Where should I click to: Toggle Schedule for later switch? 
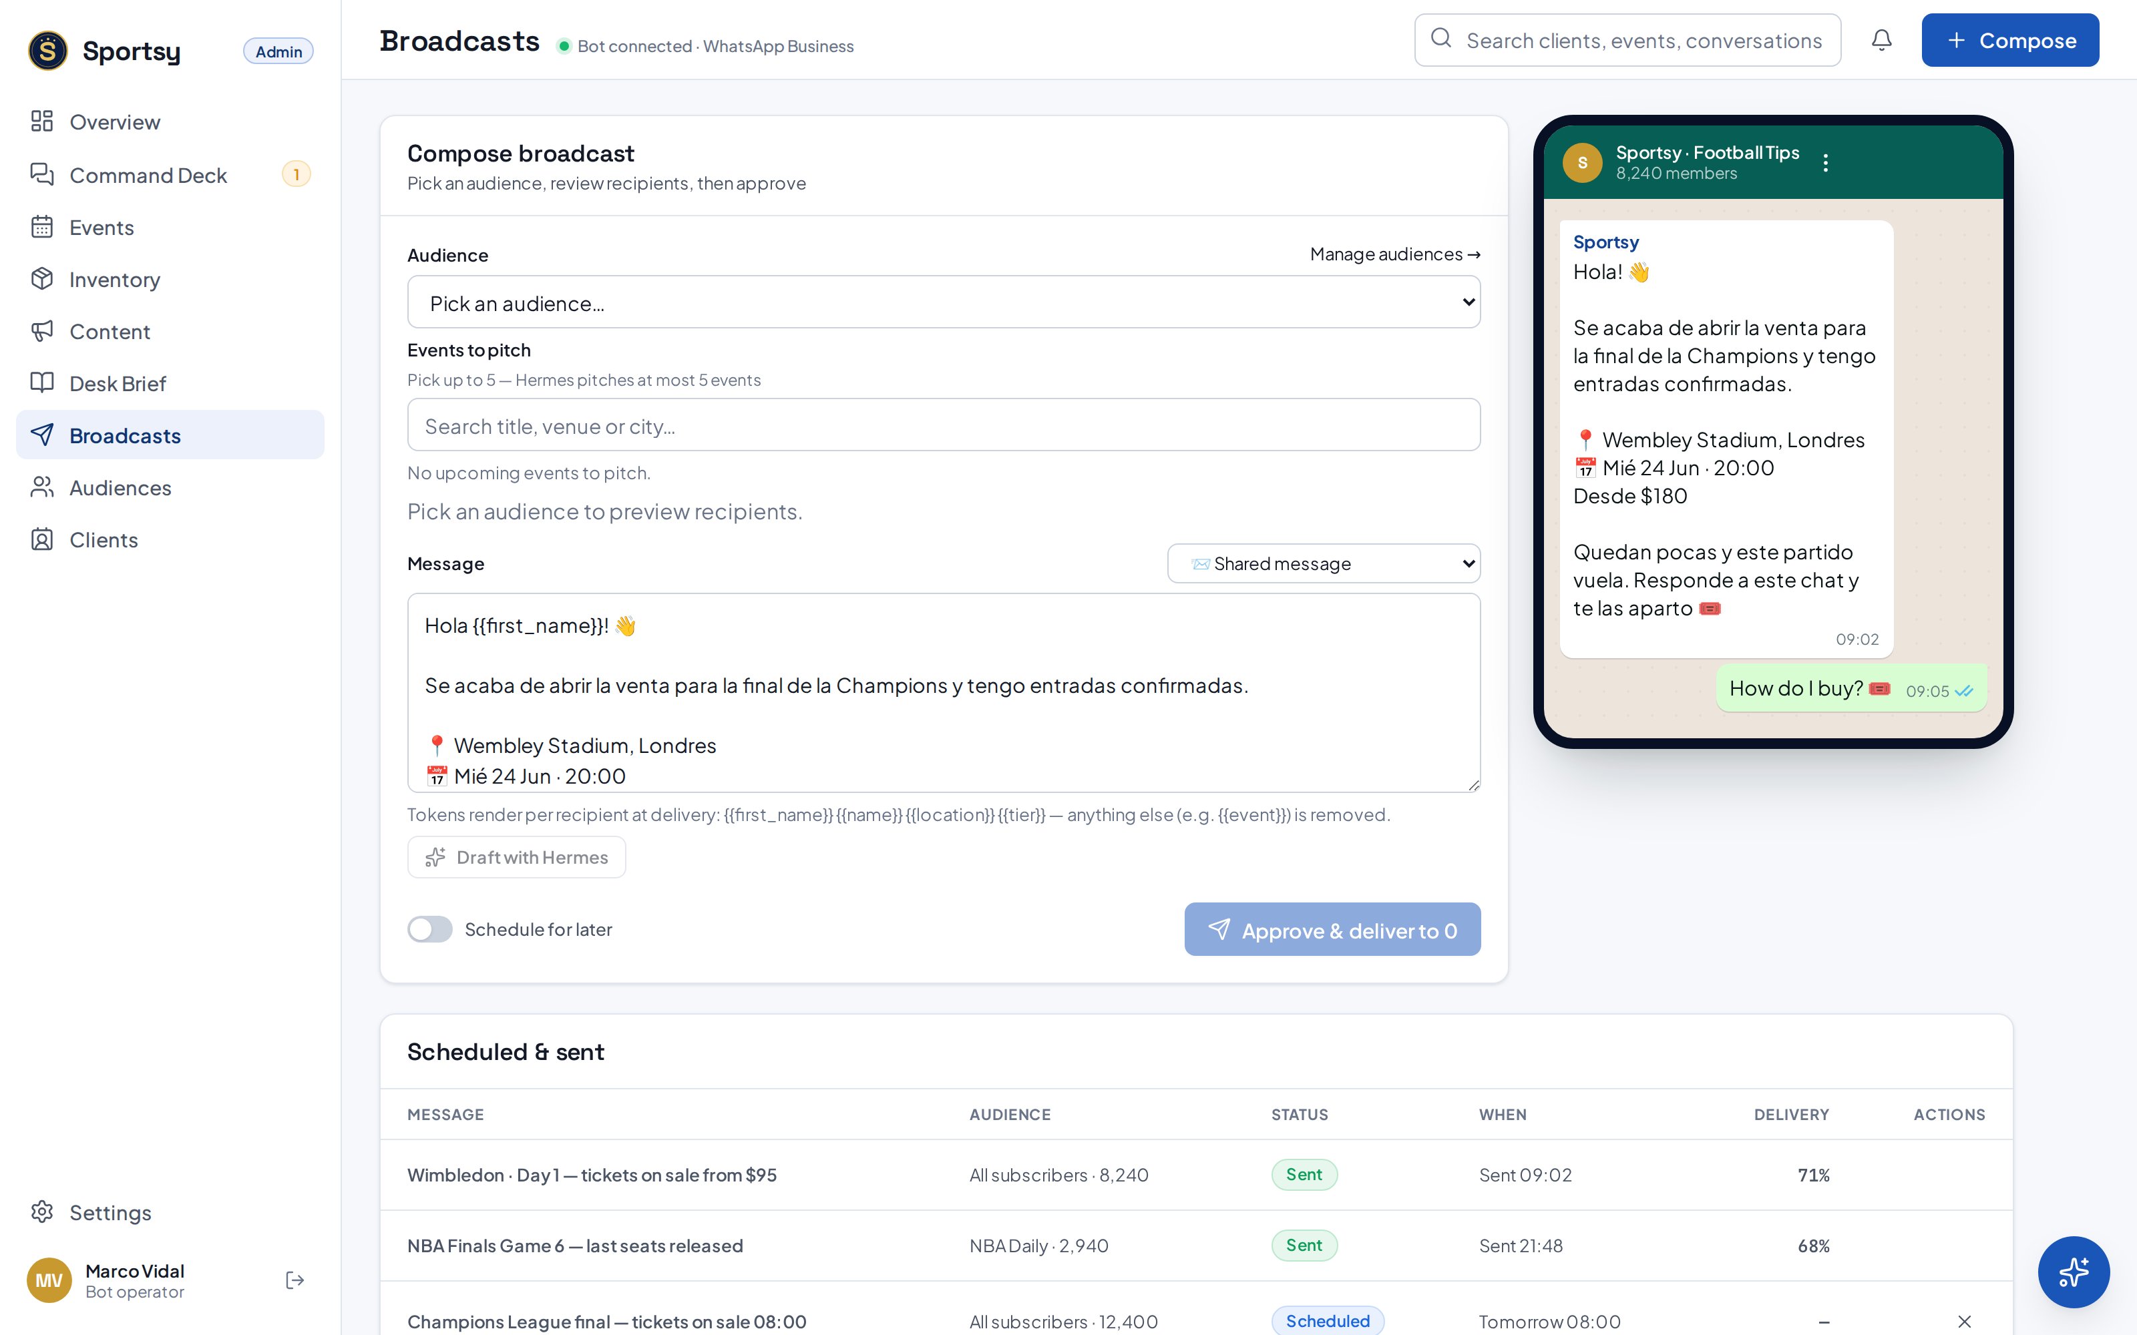[x=429, y=929]
